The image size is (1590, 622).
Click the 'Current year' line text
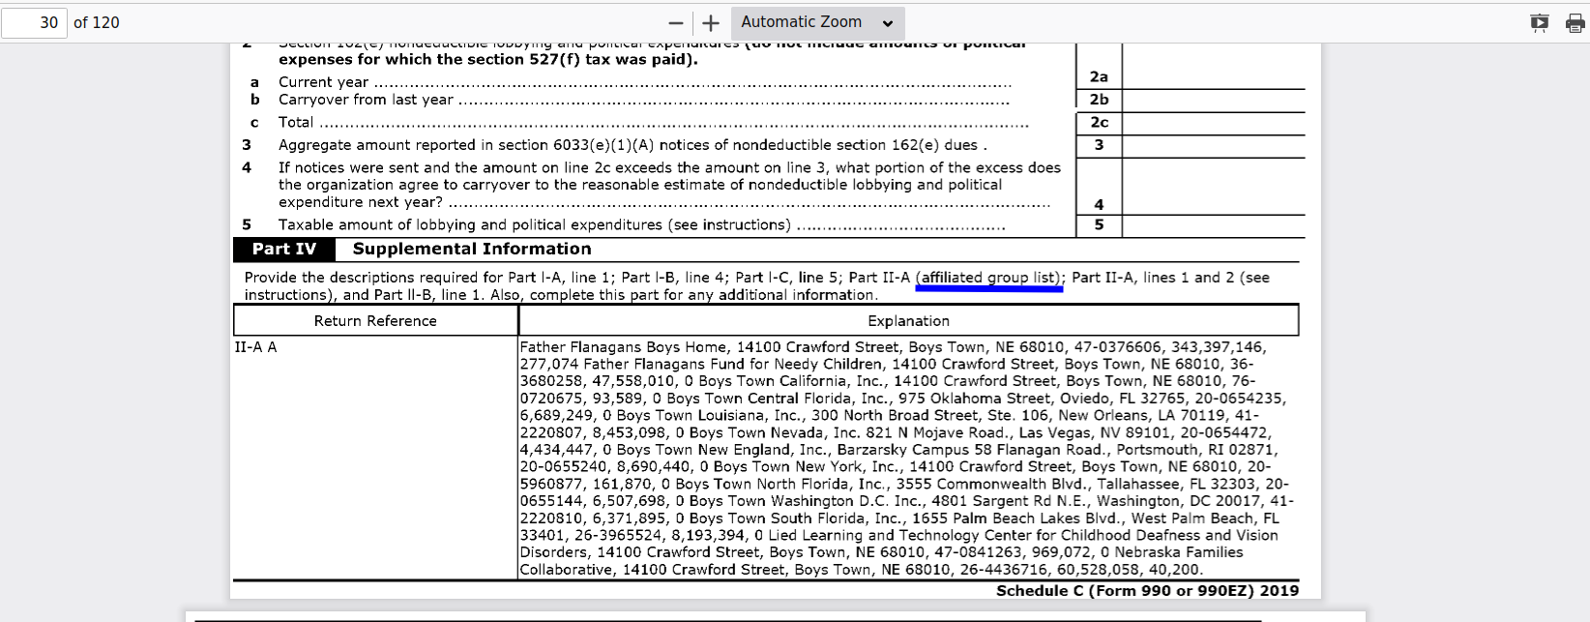(323, 82)
